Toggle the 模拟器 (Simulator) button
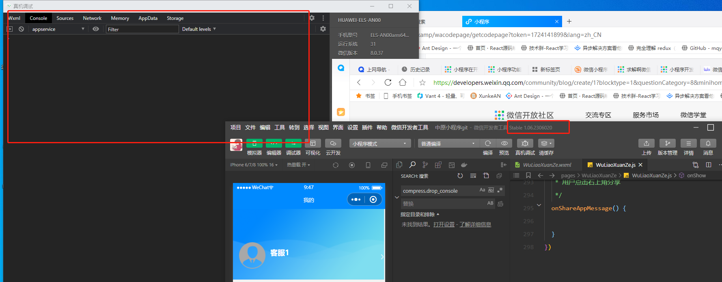 point(254,143)
